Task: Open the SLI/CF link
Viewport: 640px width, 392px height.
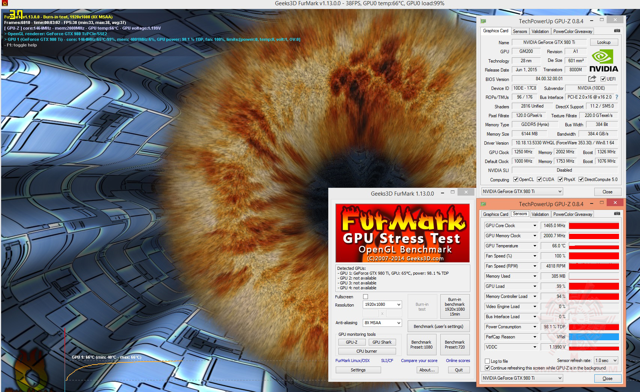Action: 387,361
